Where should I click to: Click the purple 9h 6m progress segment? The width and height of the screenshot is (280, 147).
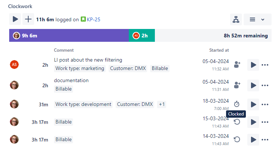click(69, 36)
